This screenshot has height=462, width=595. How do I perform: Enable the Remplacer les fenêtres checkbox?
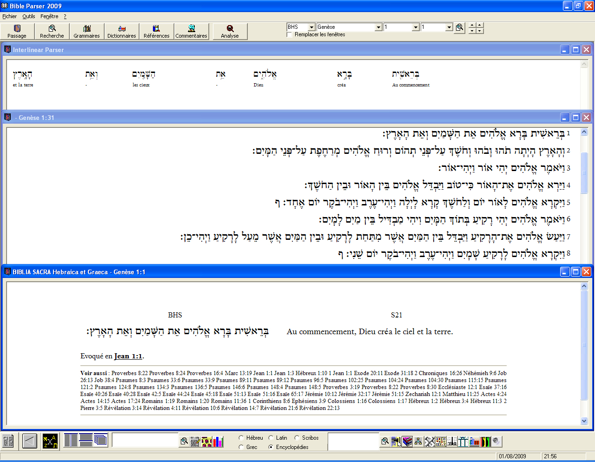(290, 34)
